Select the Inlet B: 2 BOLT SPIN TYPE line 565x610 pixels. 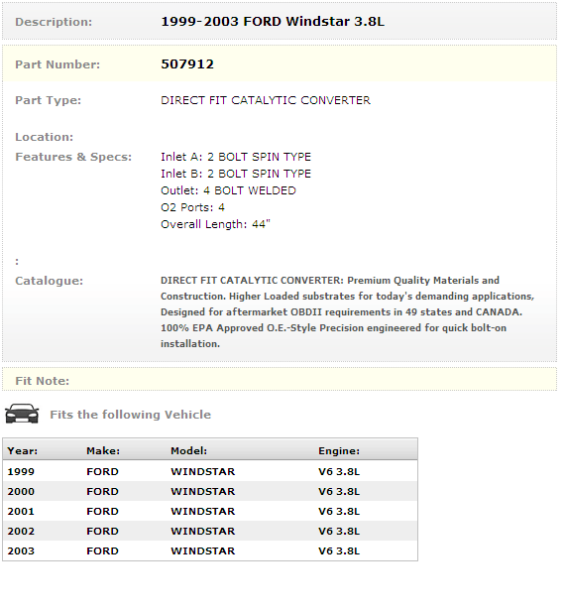(236, 174)
